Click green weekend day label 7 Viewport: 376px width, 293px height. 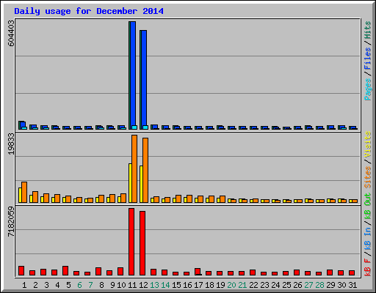(x=90, y=285)
